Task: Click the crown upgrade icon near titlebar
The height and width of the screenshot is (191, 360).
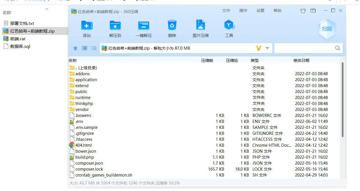Action: 303,11
